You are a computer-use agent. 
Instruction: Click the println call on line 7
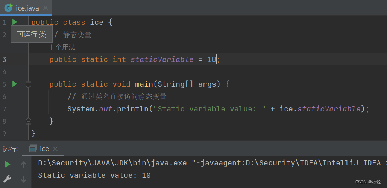click(x=133, y=109)
